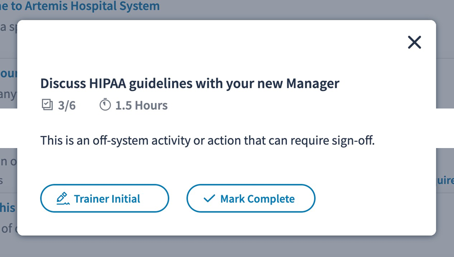Click the stopwatch icon beside 1.5 Hours

pos(105,105)
